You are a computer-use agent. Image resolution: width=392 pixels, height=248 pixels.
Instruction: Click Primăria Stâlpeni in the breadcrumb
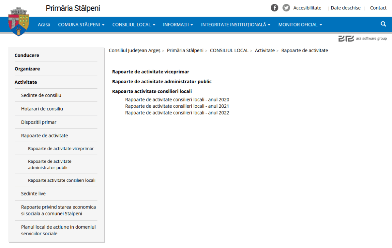coord(185,51)
